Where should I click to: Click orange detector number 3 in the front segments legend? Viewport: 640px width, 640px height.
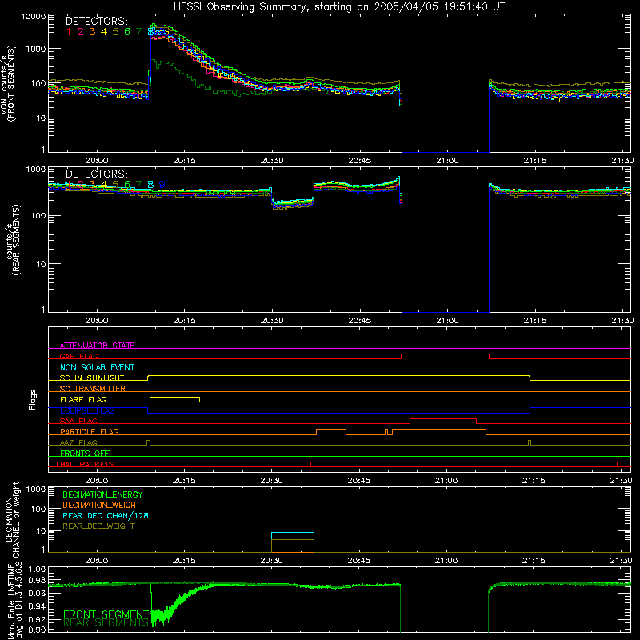point(92,32)
